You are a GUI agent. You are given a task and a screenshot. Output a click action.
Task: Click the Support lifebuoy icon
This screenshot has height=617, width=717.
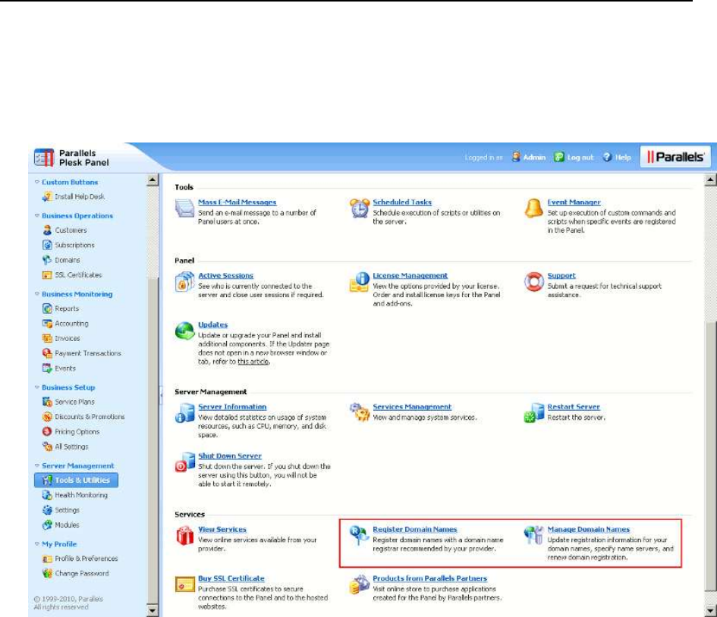pyautogui.click(x=533, y=282)
